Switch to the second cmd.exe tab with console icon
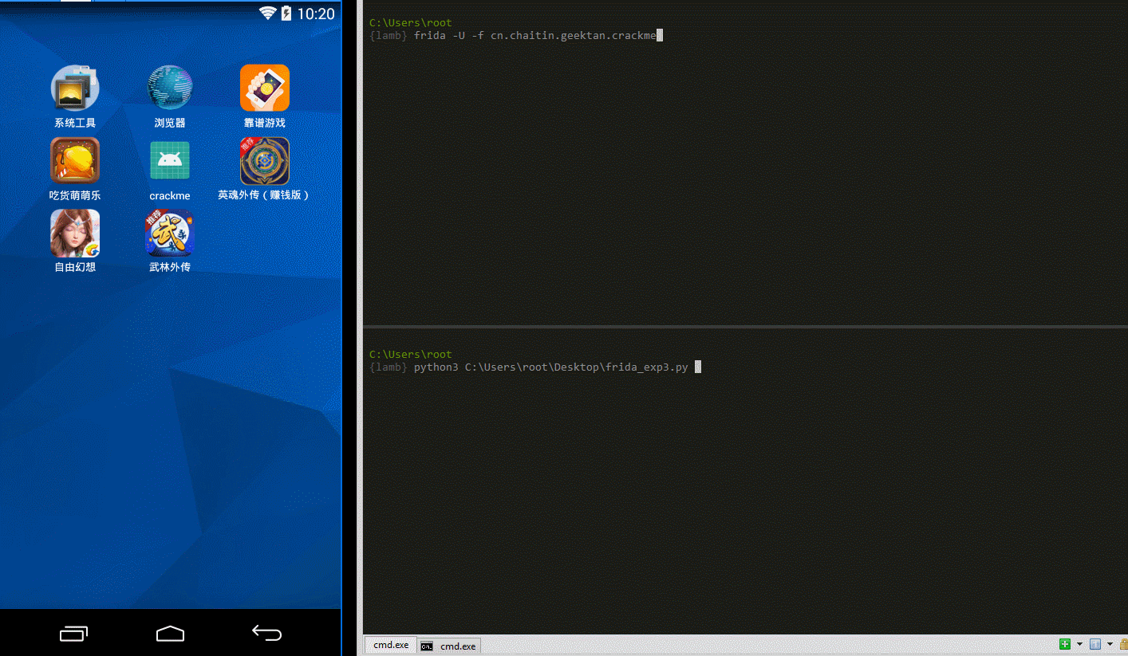 tap(449, 646)
